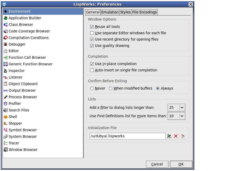Expand Find Definitions list count dropdown
The height and width of the screenshot is (171, 228).
click(182, 116)
